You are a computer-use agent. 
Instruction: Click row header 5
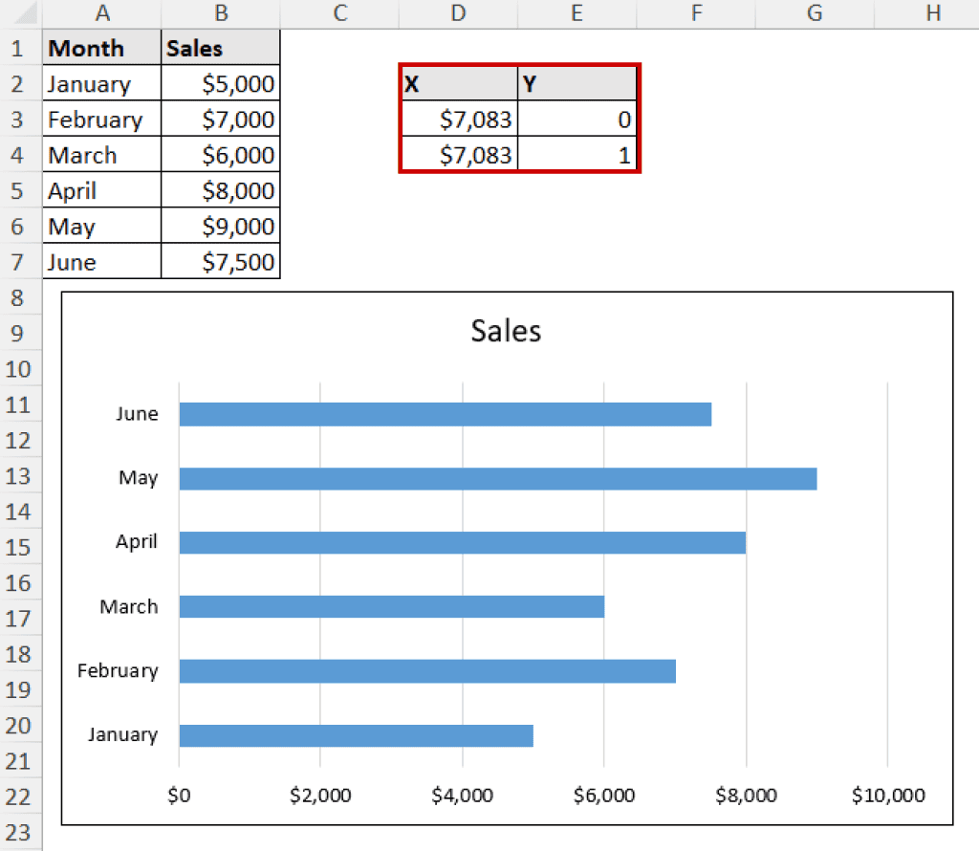tap(19, 190)
